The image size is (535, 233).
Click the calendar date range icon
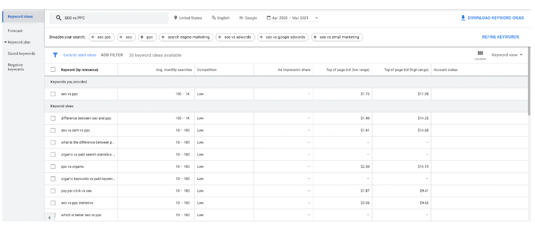click(269, 18)
